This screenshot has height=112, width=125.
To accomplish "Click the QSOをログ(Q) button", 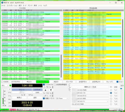I will [16, 82].
